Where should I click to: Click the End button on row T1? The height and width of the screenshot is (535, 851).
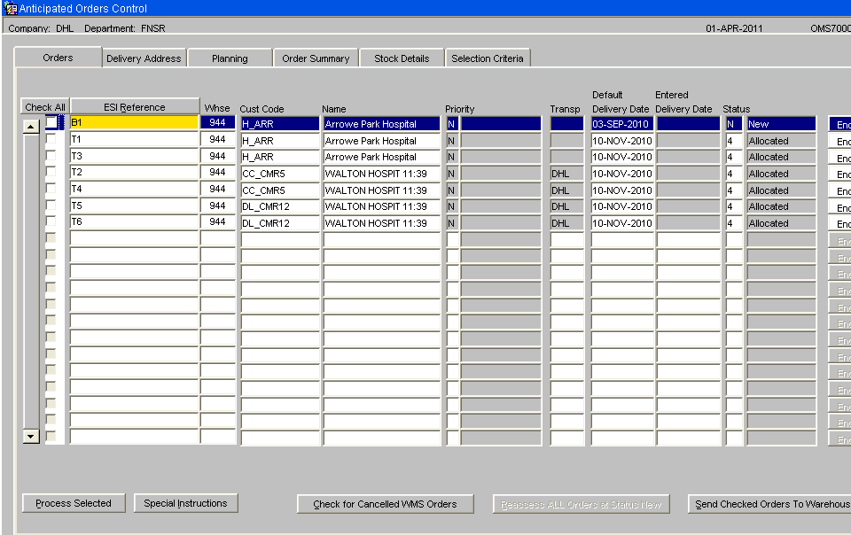coord(840,141)
